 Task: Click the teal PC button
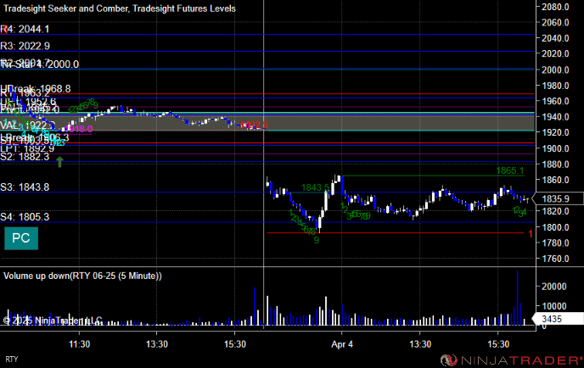(21, 238)
